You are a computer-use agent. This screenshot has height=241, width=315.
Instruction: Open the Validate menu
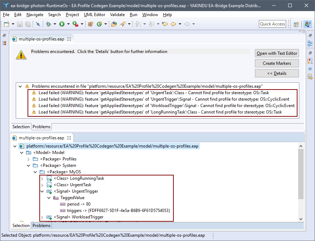click(117, 15)
